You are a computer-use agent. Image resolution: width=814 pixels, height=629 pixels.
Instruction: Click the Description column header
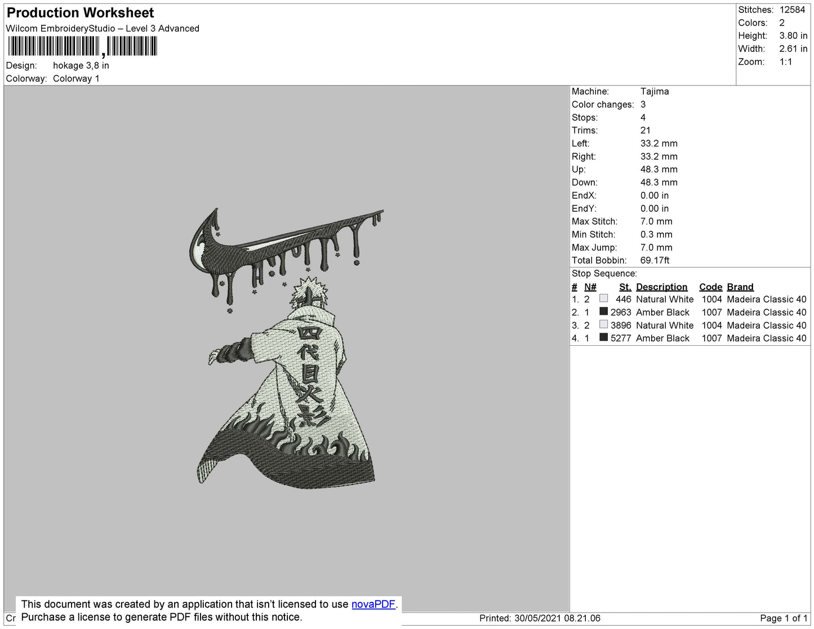click(661, 287)
